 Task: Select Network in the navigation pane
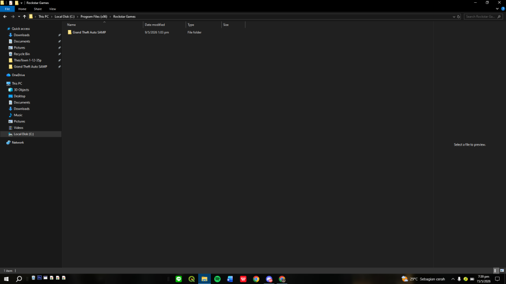[18, 143]
